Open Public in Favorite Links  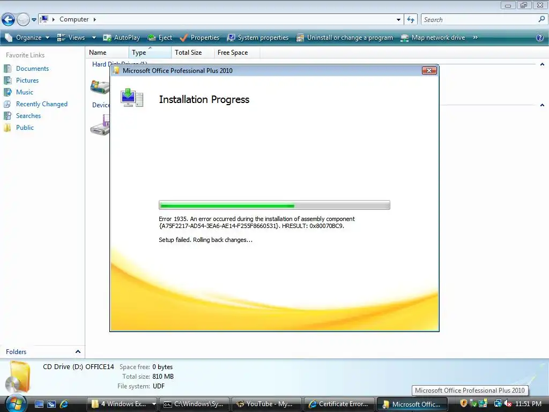(x=25, y=128)
